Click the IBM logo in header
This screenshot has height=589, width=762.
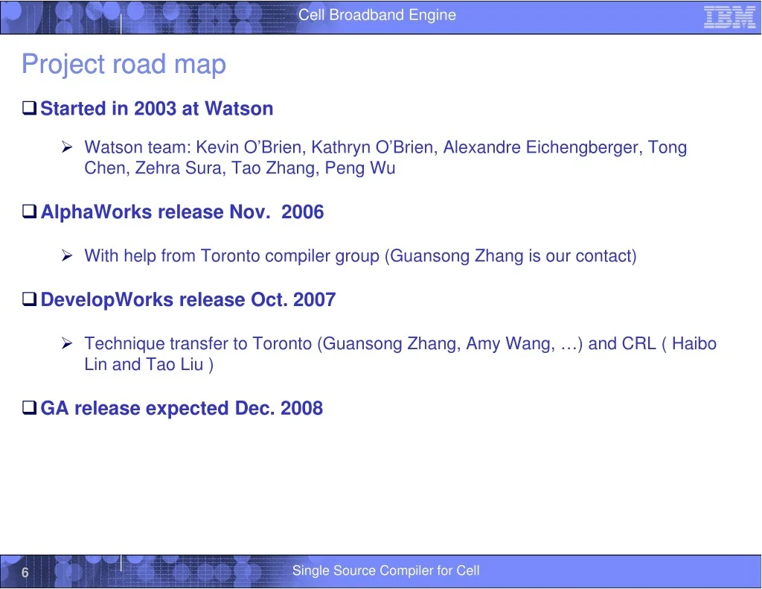[x=729, y=18]
